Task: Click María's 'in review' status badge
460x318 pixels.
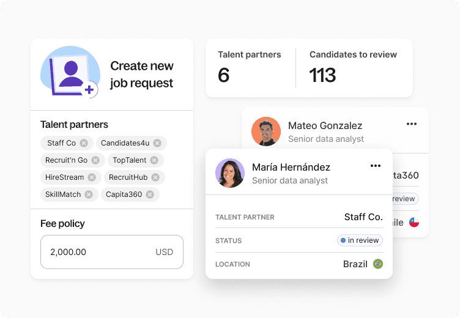Action: (360, 240)
